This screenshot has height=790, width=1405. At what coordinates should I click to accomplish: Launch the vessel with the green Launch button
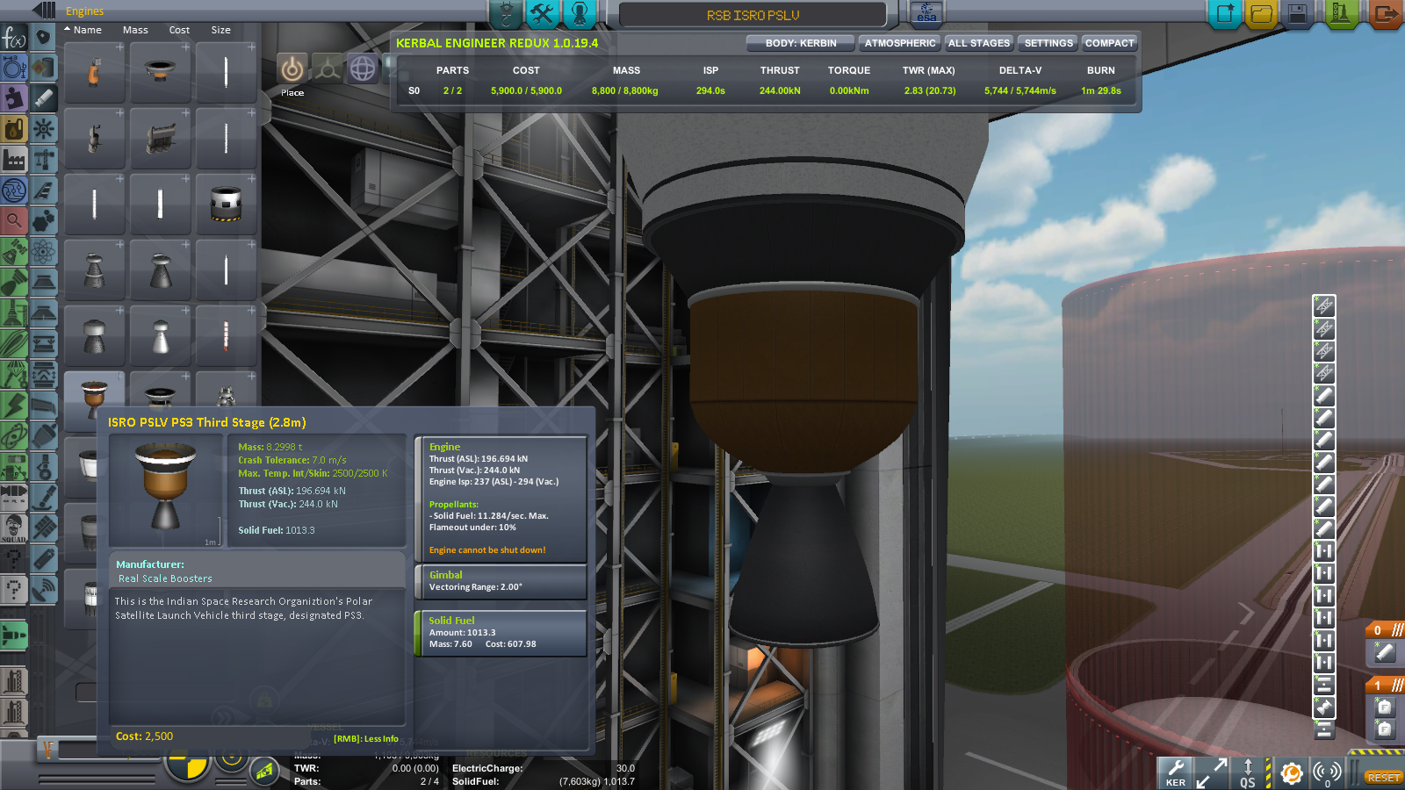[1341, 14]
